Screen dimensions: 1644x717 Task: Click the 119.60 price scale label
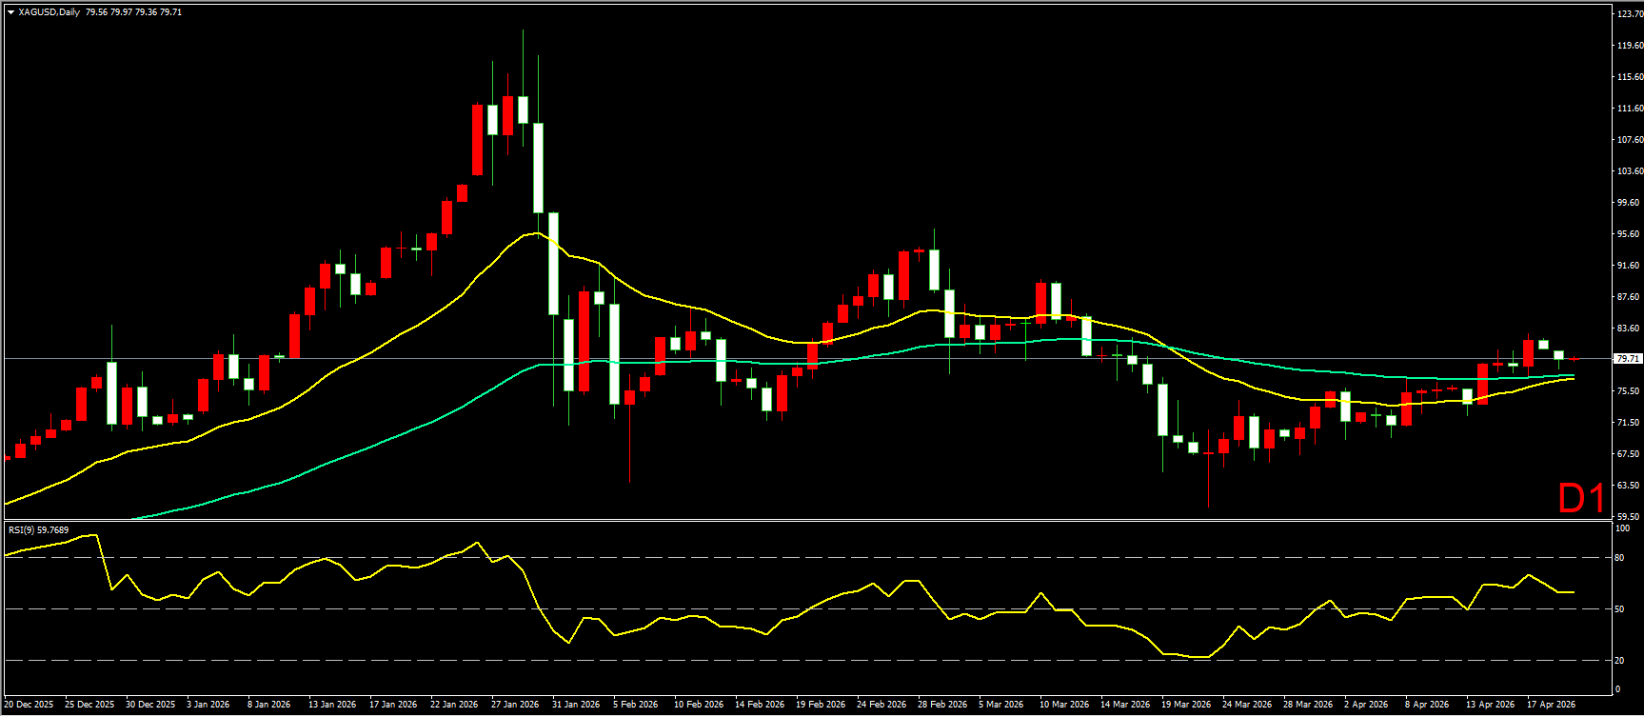pyautogui.click(x=1629, y=46)
